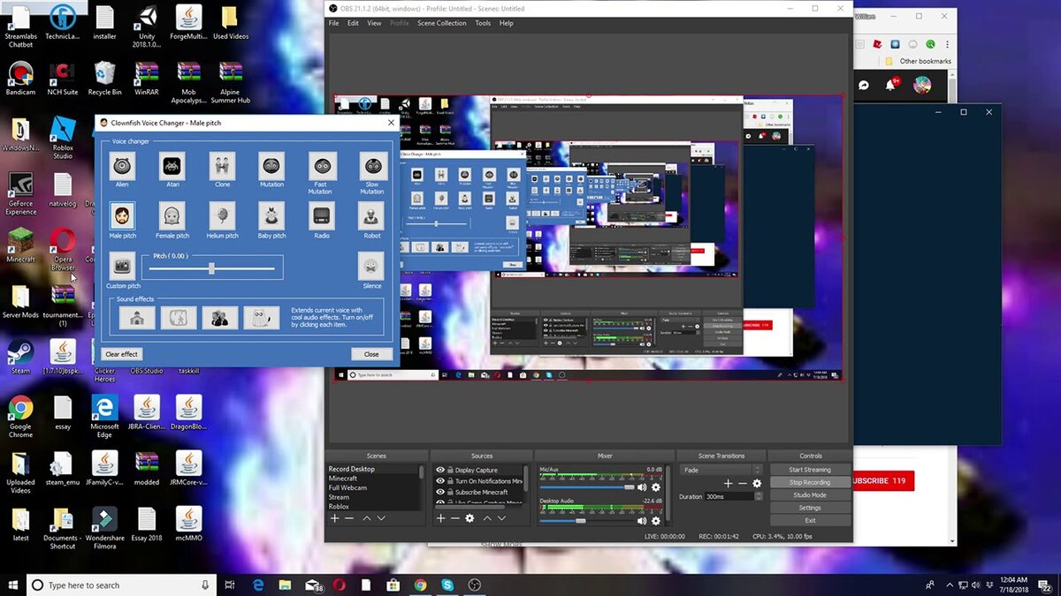1061x596 pixels.
Task: Click the Windows taskbar search box
Action: click(122, 585)
